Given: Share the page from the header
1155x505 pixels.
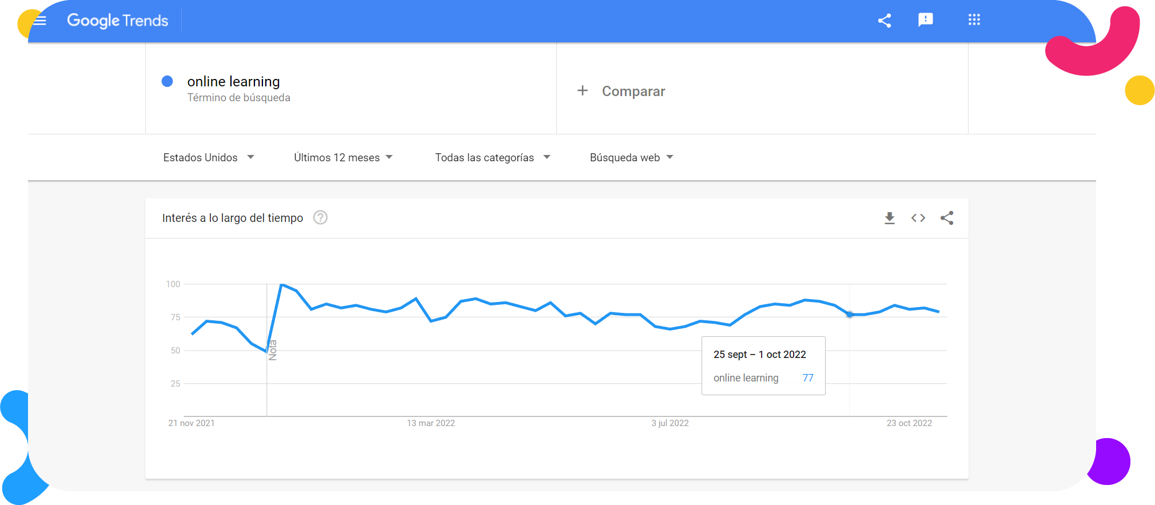Looking at the screenshot, I should 885,21.
